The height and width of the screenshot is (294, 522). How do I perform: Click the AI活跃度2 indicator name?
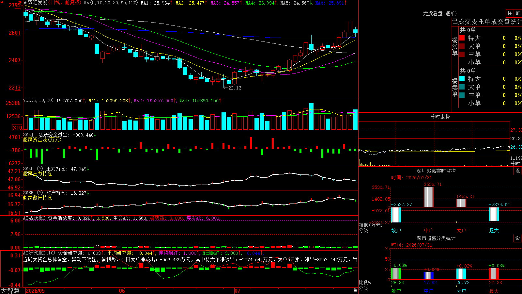click(x=35, y=218)
